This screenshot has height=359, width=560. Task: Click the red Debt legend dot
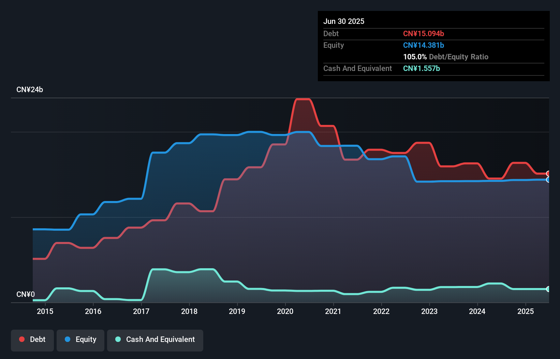coord(22,339)
